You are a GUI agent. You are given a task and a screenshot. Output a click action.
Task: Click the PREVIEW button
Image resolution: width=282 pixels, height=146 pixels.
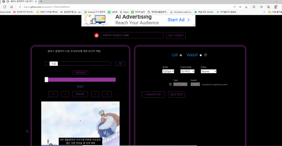(x=80, y=73)
